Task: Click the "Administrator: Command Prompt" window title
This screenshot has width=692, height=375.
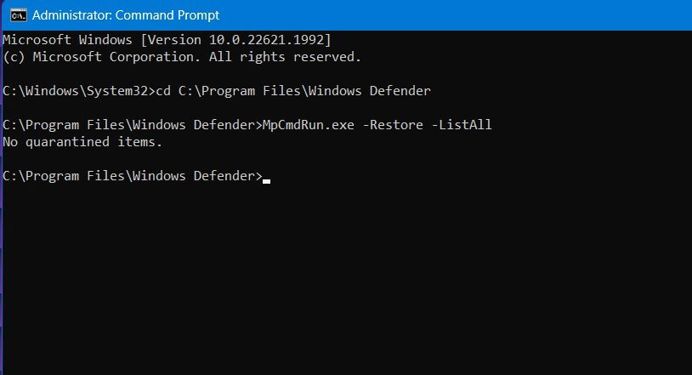Action: [x=126, y=14]
